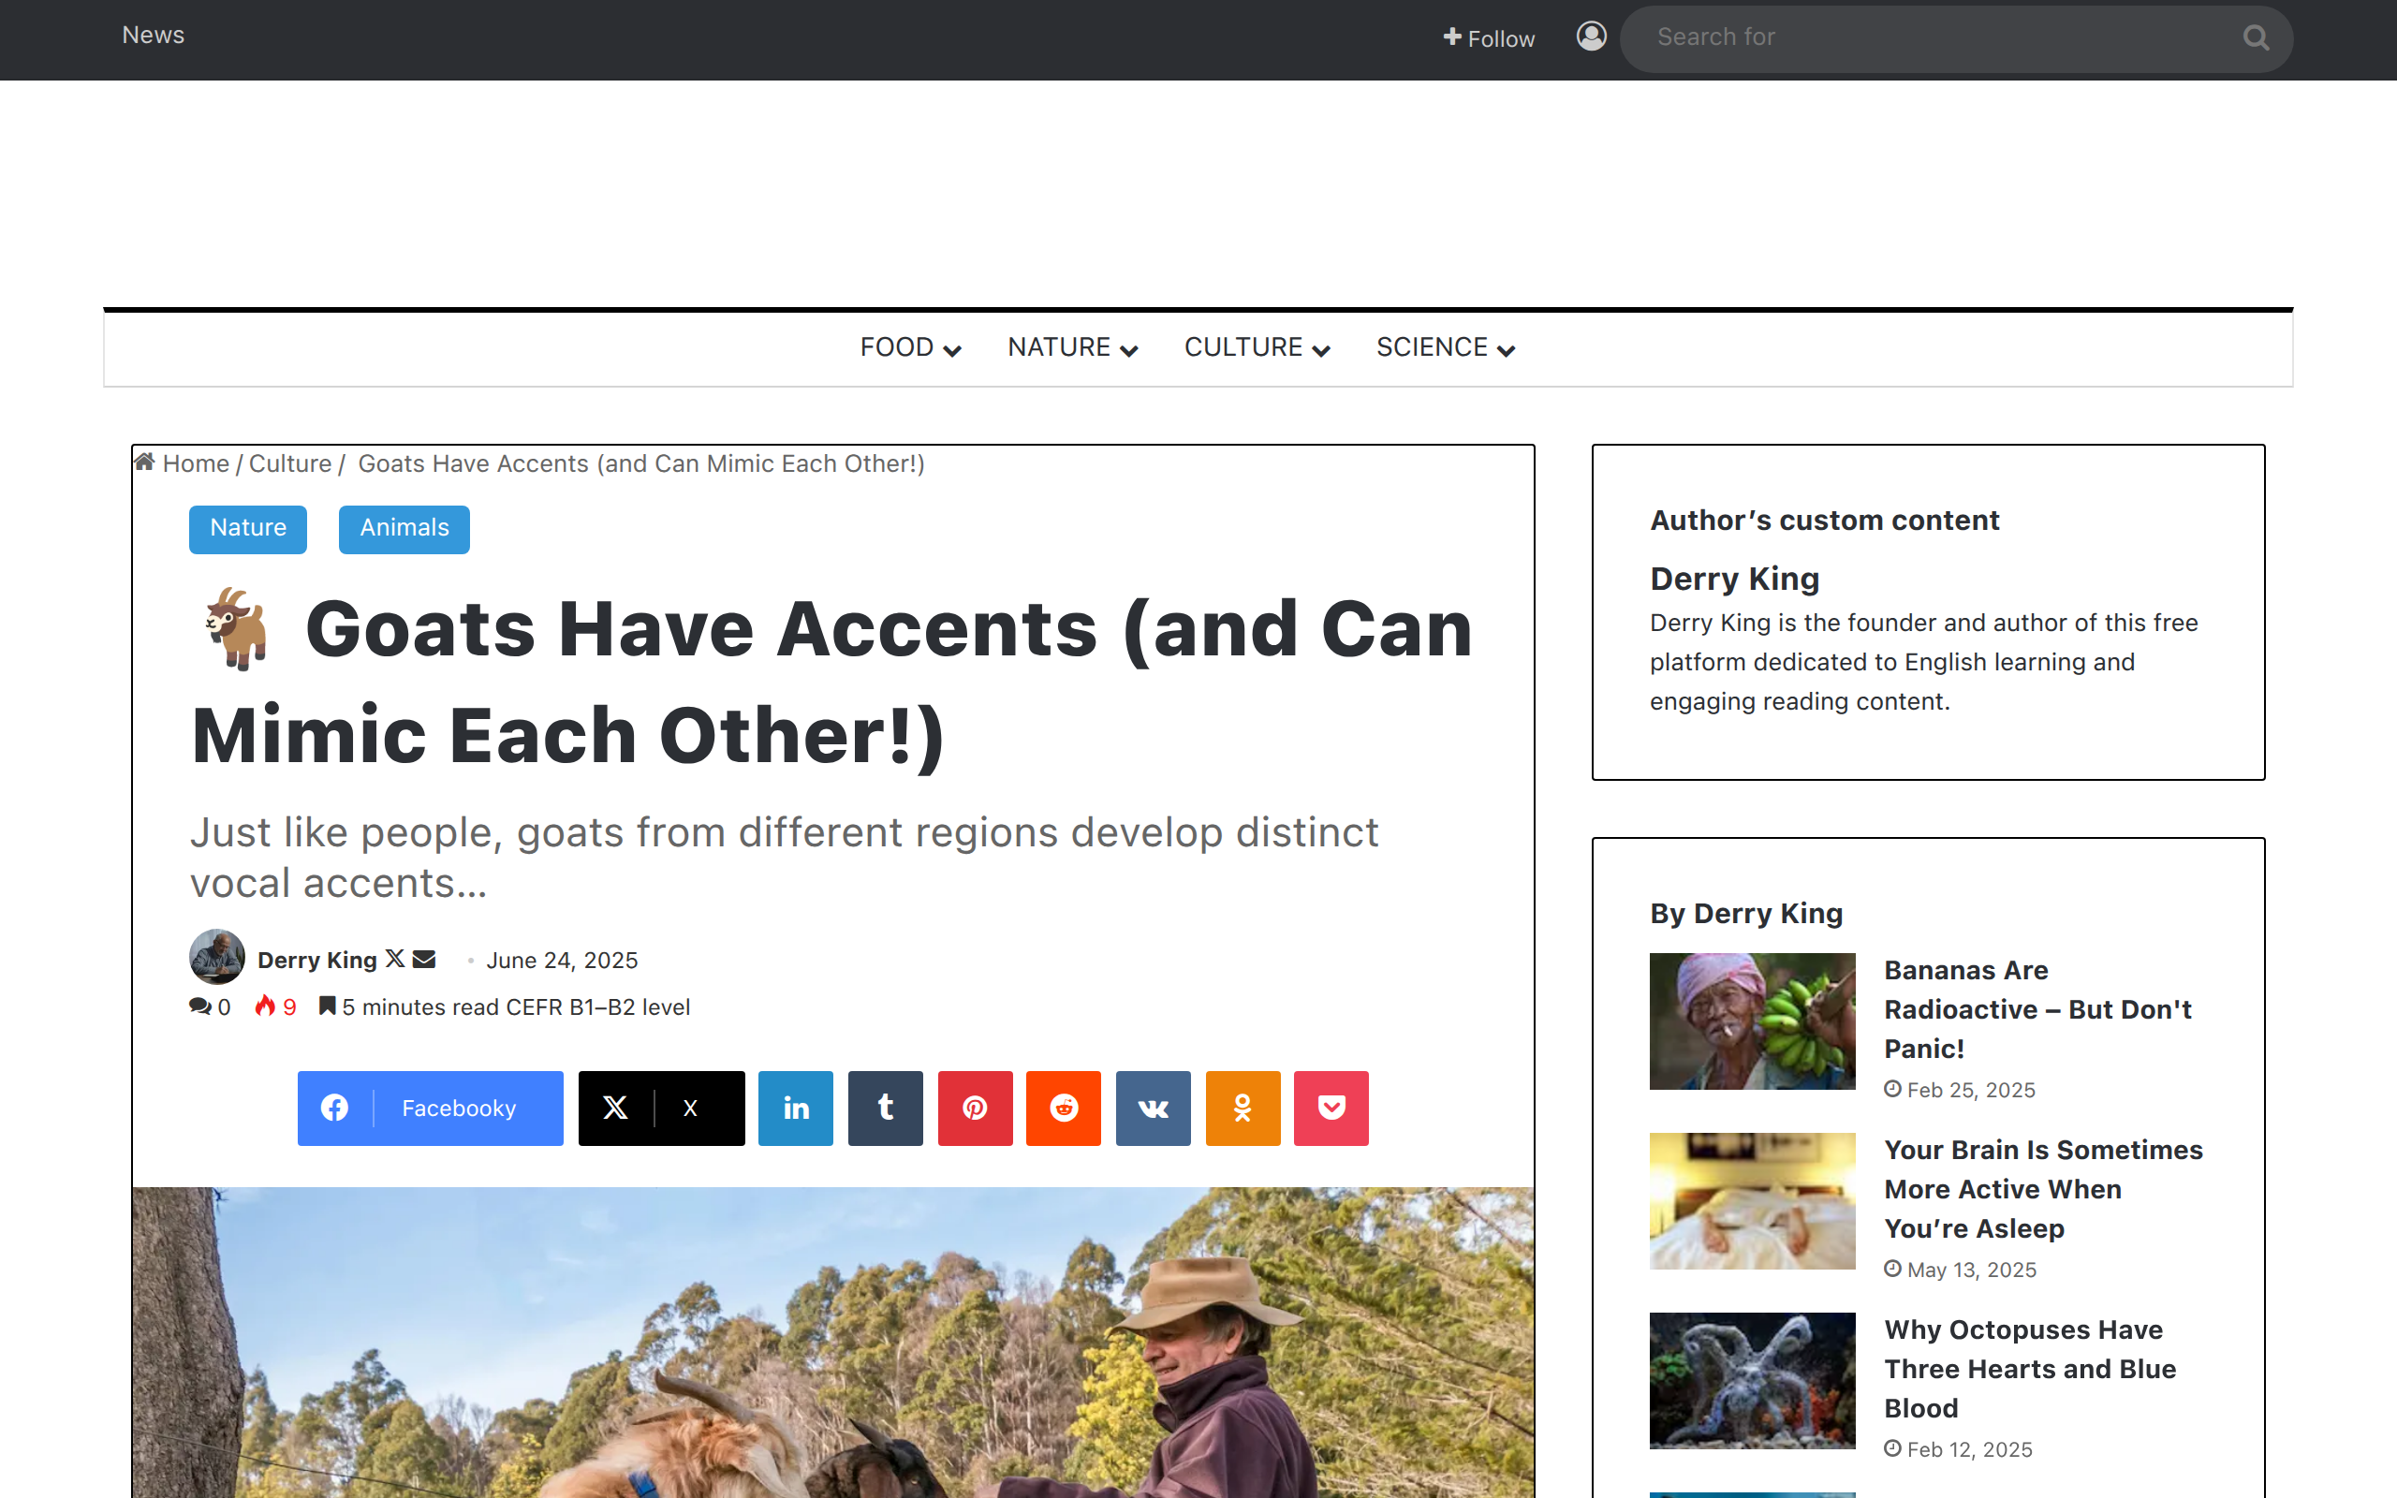Expand the CULTURE menu
This screenshot has width=2397, height=1498.
pos(1257,347)
